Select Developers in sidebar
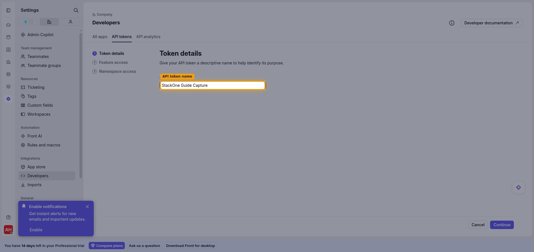The width and height of the screenshot is (534, 252). pyautogui.click(x=47, y=176)
